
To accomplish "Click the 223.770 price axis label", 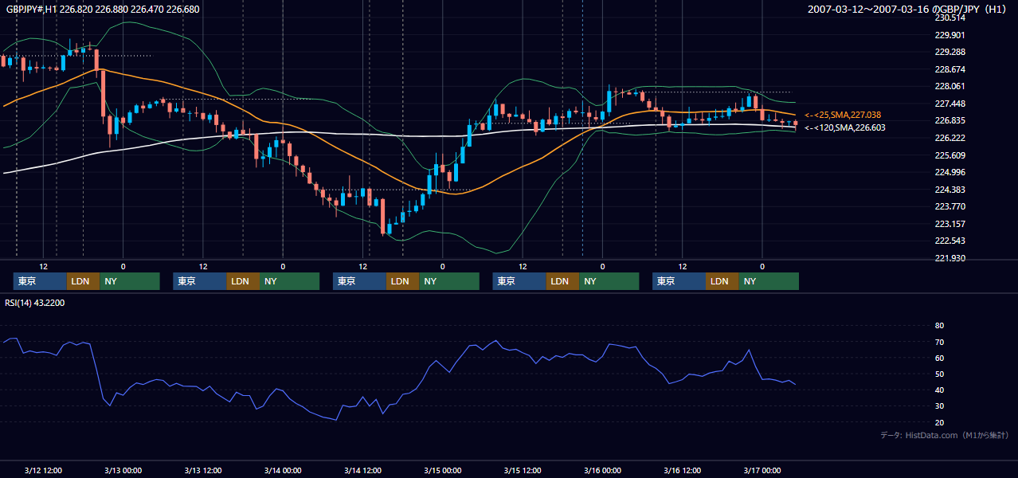I will (949, 206).
